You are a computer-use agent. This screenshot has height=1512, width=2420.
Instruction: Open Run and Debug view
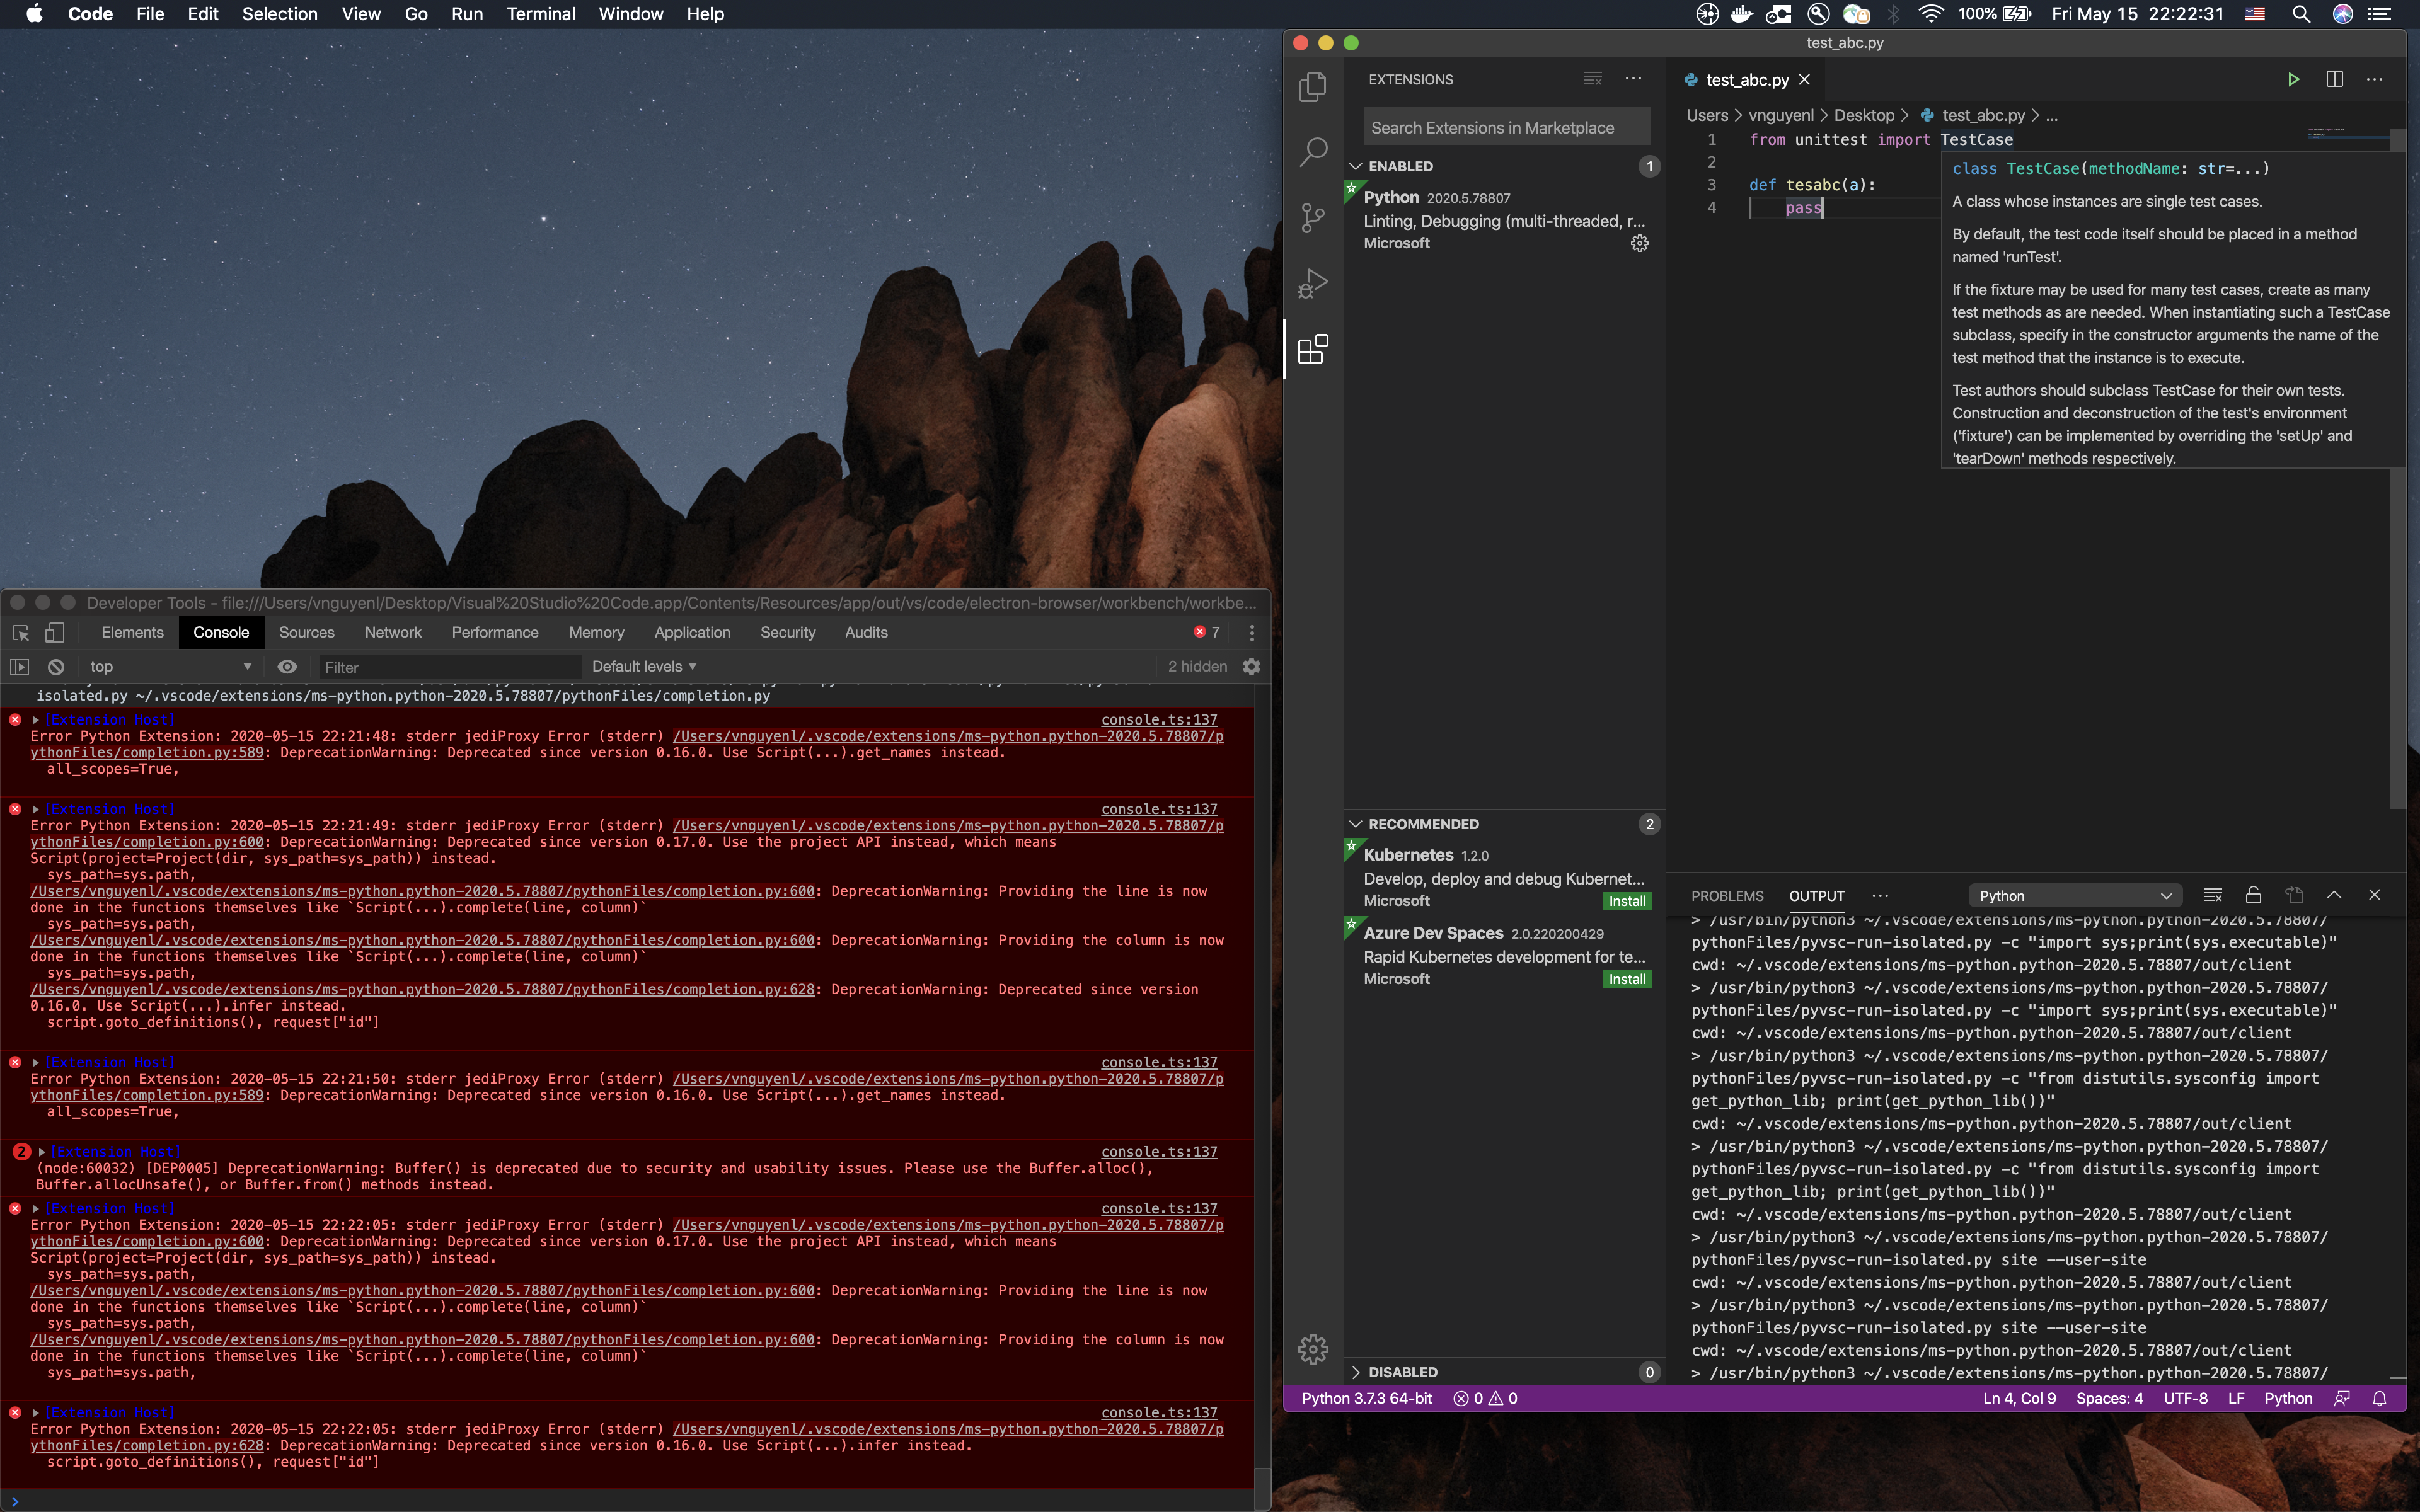coord(1312,283)
